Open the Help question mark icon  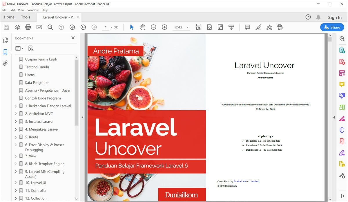click(308, 17)
